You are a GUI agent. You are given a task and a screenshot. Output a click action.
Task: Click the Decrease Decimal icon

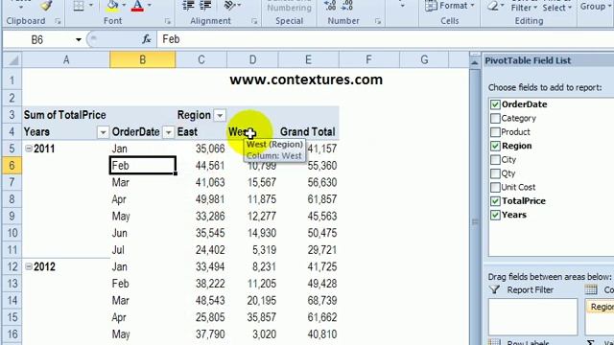pyautogui.click(x=347, y=5)
